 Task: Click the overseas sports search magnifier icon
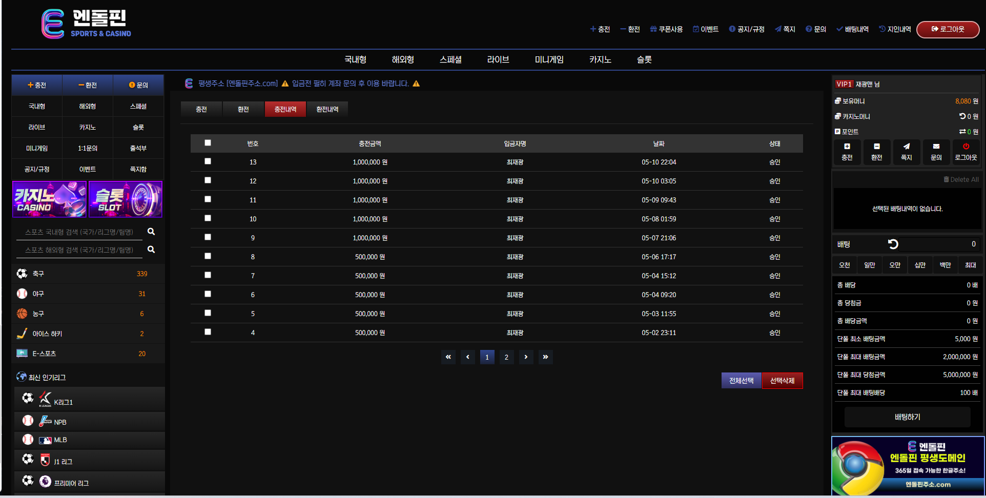pyautogui.click(x=151, y=250)
